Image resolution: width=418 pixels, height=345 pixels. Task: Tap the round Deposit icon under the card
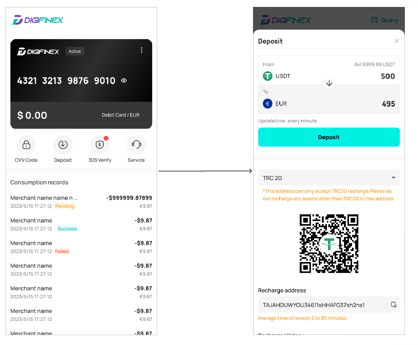(63, 145)
